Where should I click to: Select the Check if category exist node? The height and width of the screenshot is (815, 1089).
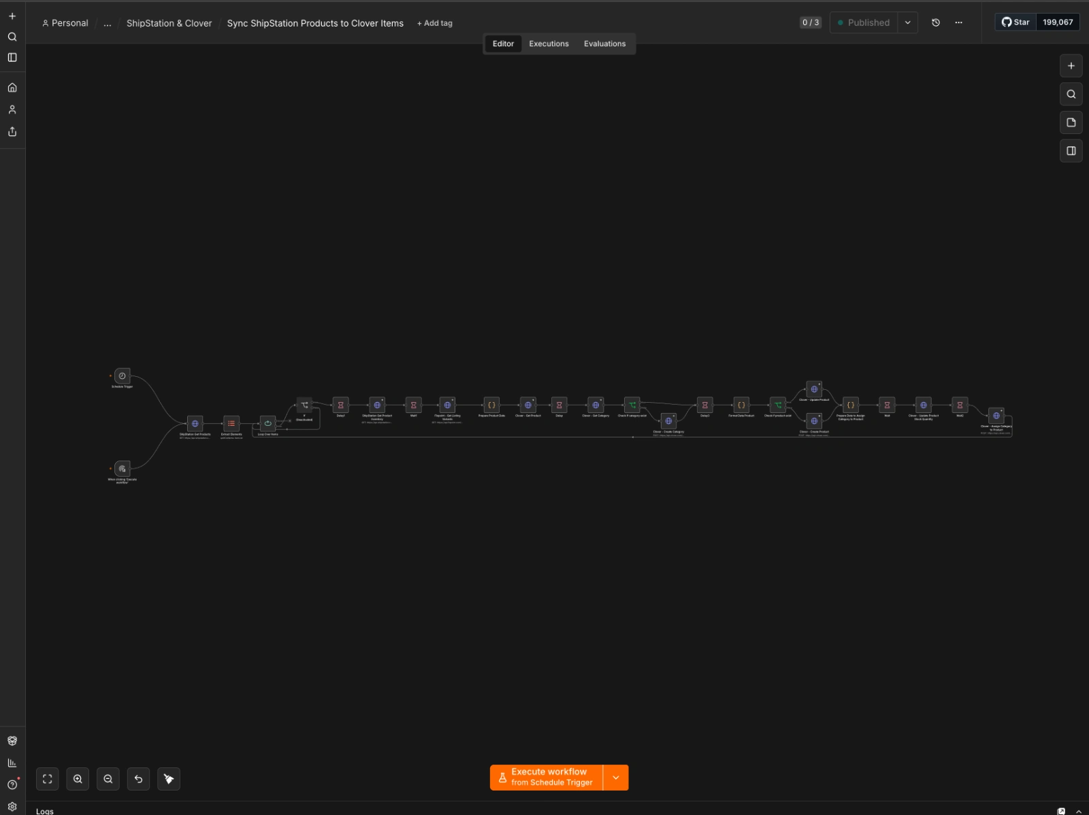pos(632,405)
